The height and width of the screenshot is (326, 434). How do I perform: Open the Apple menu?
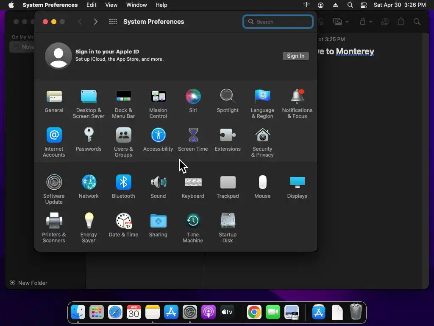pyautogui.click(x=11, y=5)
